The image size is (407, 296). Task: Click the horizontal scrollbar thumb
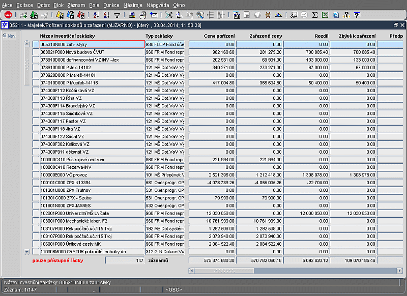pos(224,271)
